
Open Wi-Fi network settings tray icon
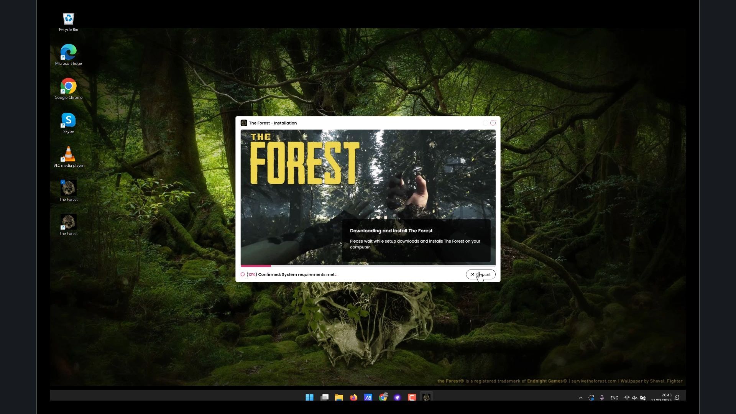[x=627, y=398]
